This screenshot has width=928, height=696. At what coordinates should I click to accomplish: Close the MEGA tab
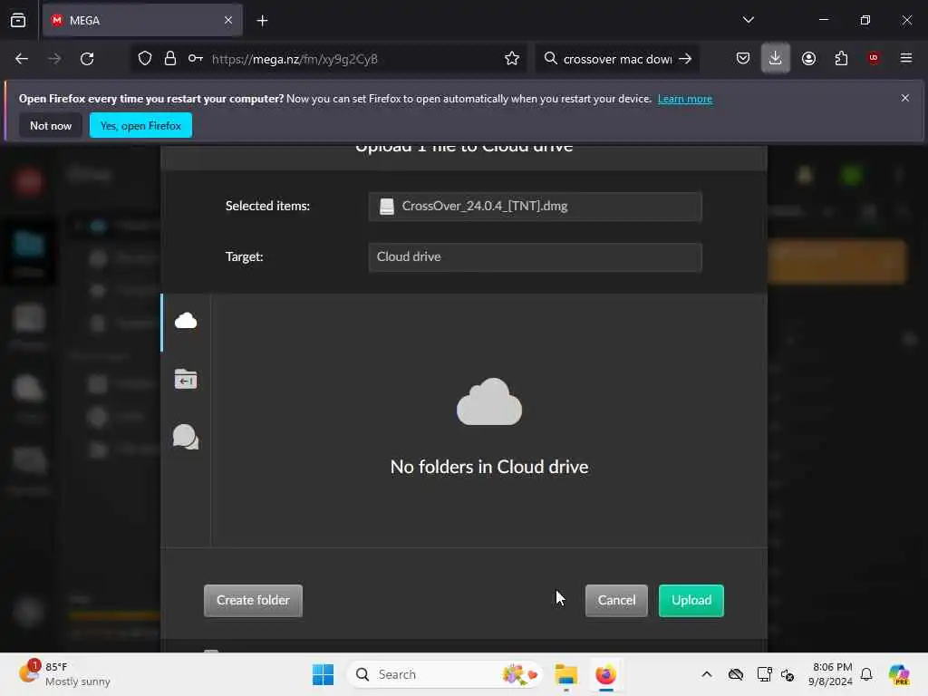228,21
